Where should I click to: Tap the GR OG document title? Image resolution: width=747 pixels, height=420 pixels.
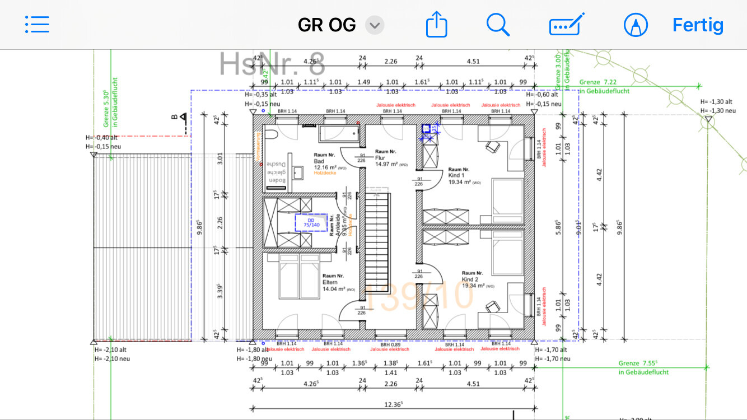click(x=326, y=25)
